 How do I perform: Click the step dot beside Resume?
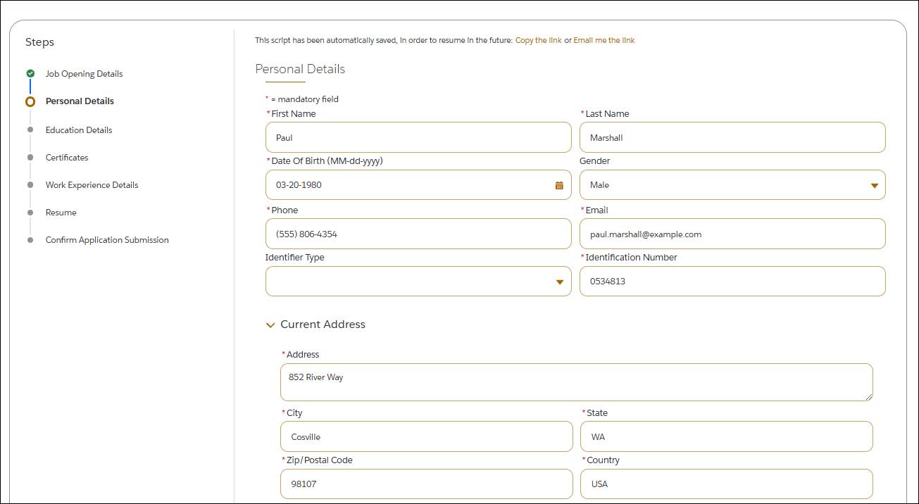tap(30, 212)
